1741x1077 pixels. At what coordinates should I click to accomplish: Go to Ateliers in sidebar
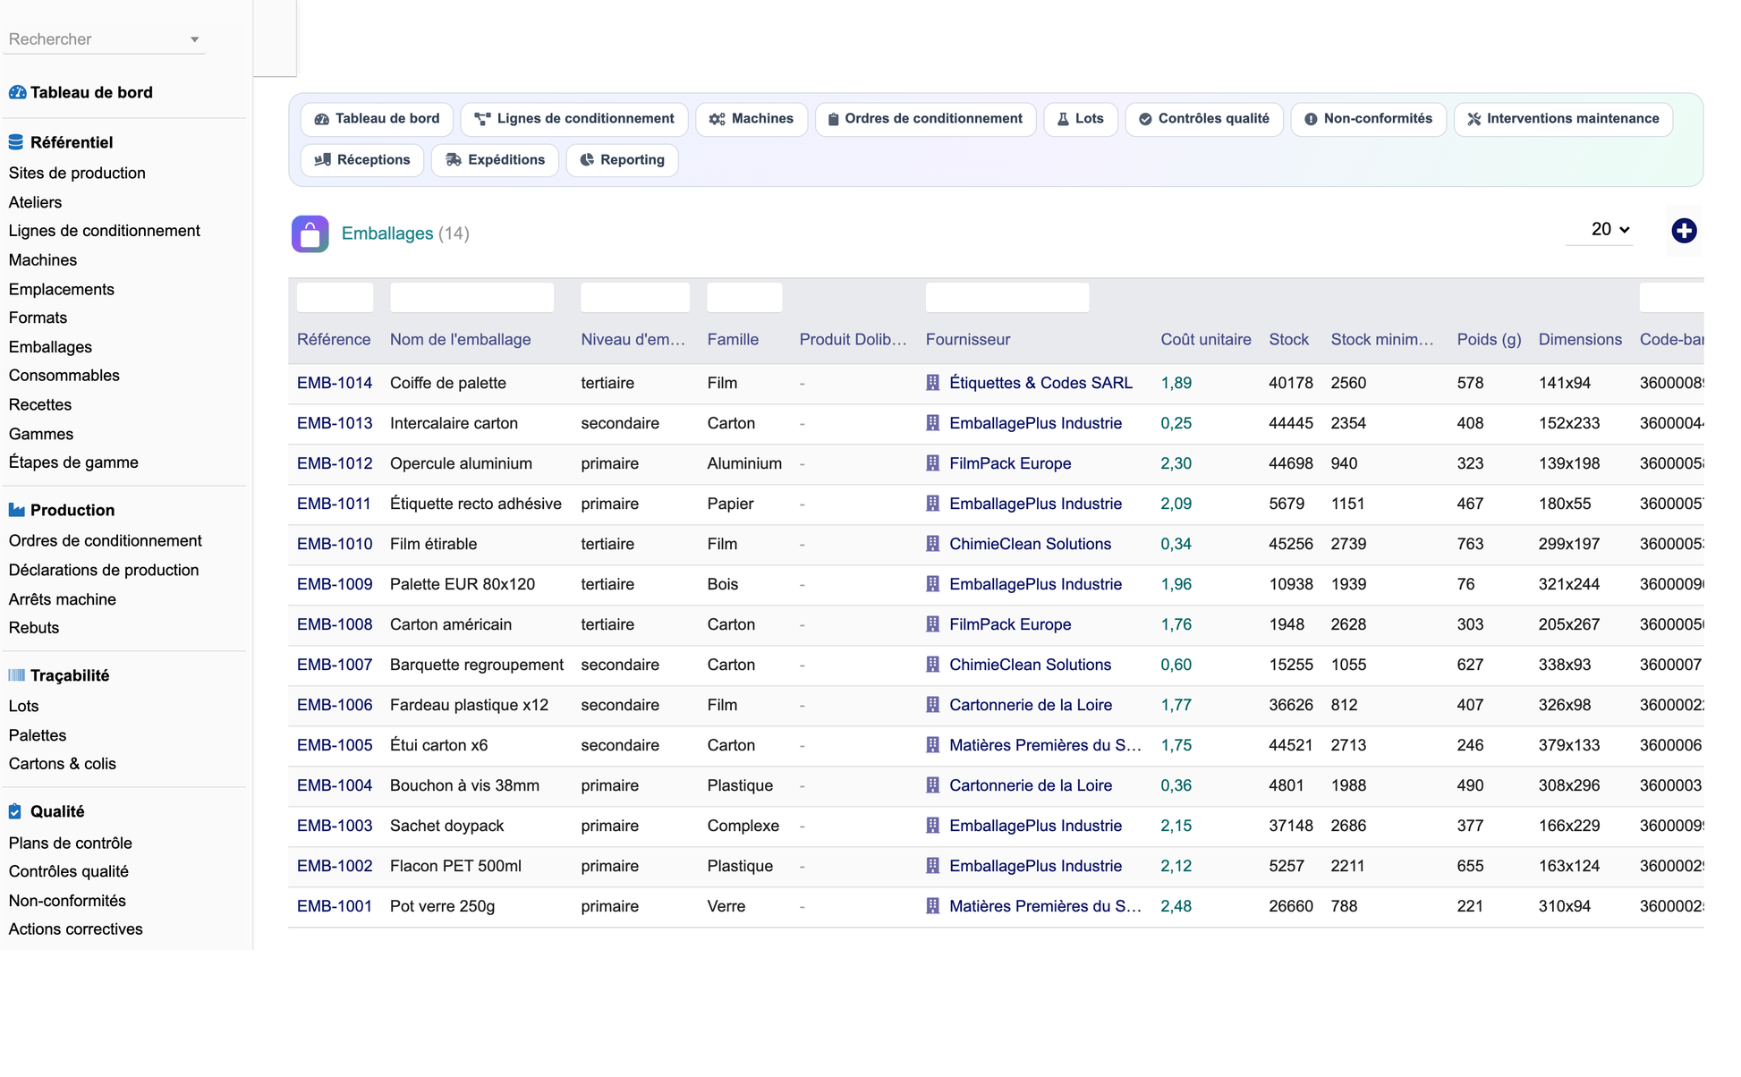(35, 202)
